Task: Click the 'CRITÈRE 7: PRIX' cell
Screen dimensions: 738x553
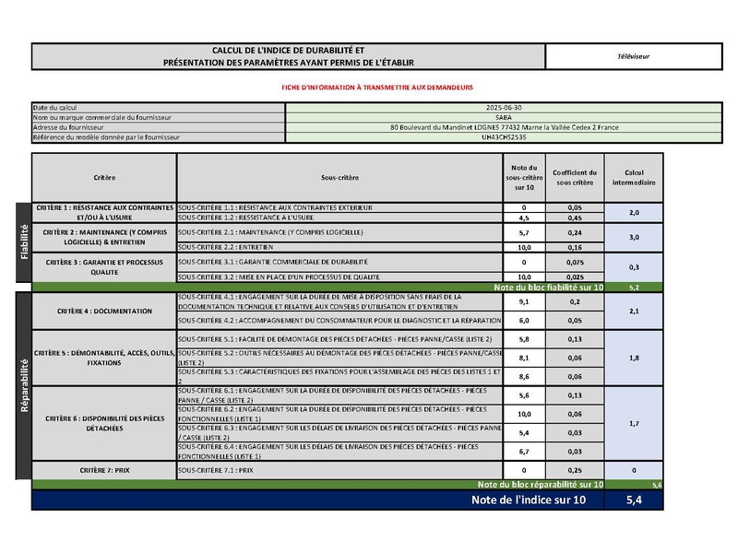Action: (104, 470)
